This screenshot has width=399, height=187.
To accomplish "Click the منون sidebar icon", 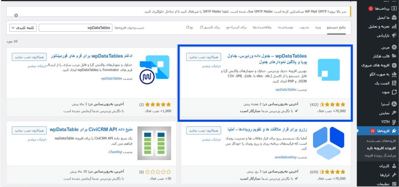I will point(394,92).
